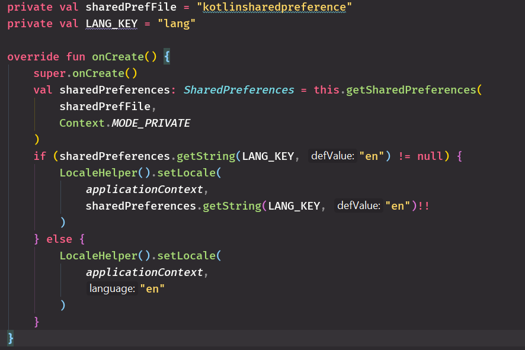Click the italic SharedPreferences type annotation
Image resolution: width=525 pixels, height=350 pixels.
(239, 90)
